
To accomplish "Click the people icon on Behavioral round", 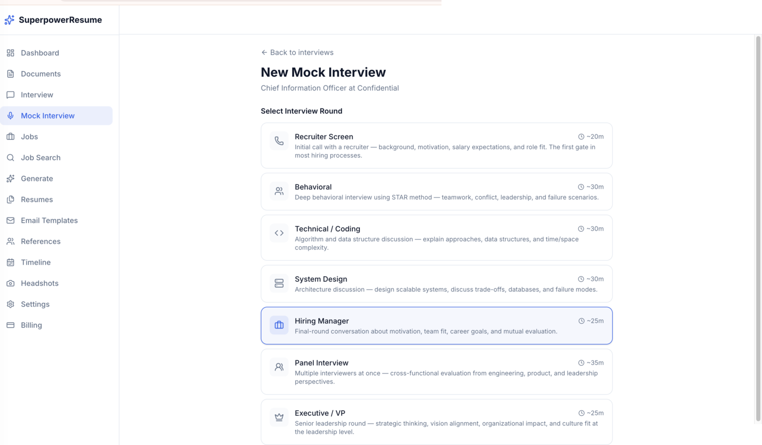I will tap(279, 191).
